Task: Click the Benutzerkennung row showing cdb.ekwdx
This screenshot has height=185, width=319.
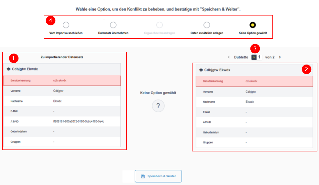Action: point(62,80)
